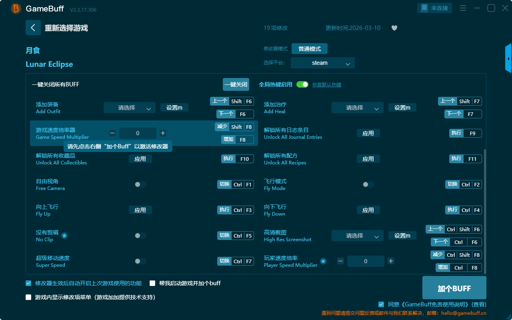Image resolution: width=512 pixels, height=320 pixels.
Task: Click star icon beside Player Speed Multiplier
Action: (323, 261)
